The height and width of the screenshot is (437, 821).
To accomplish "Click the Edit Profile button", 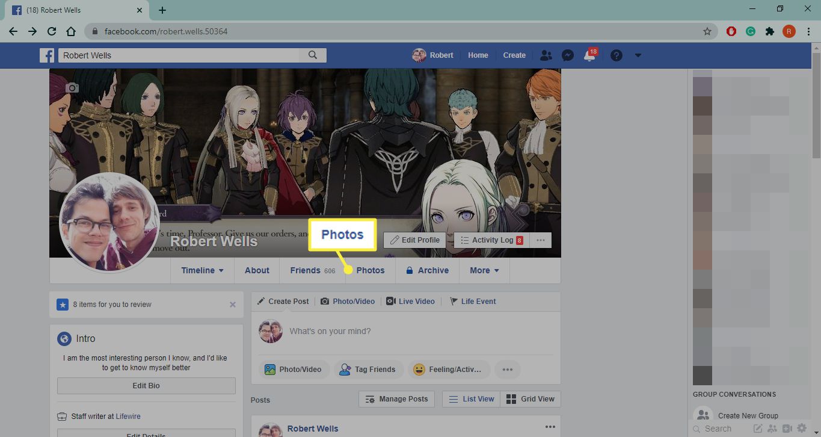I will [x=415, y=240].
